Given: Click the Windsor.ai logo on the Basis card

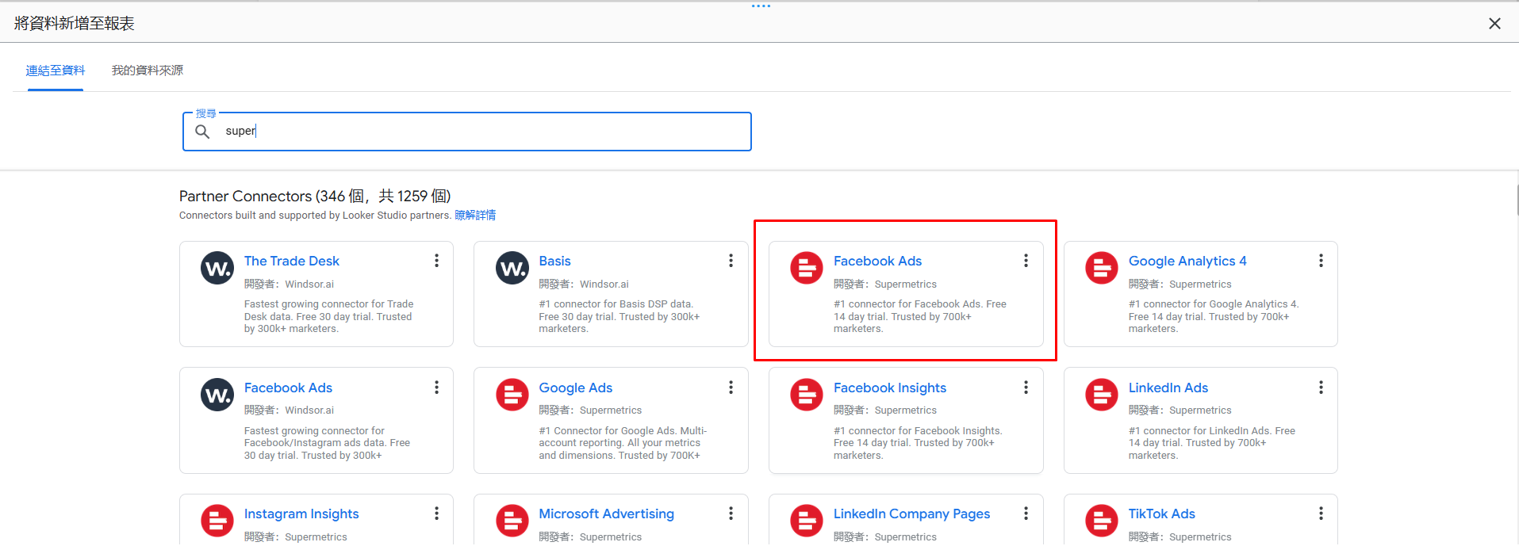Looking at the screenshot, I should click(x=512, y=269).
